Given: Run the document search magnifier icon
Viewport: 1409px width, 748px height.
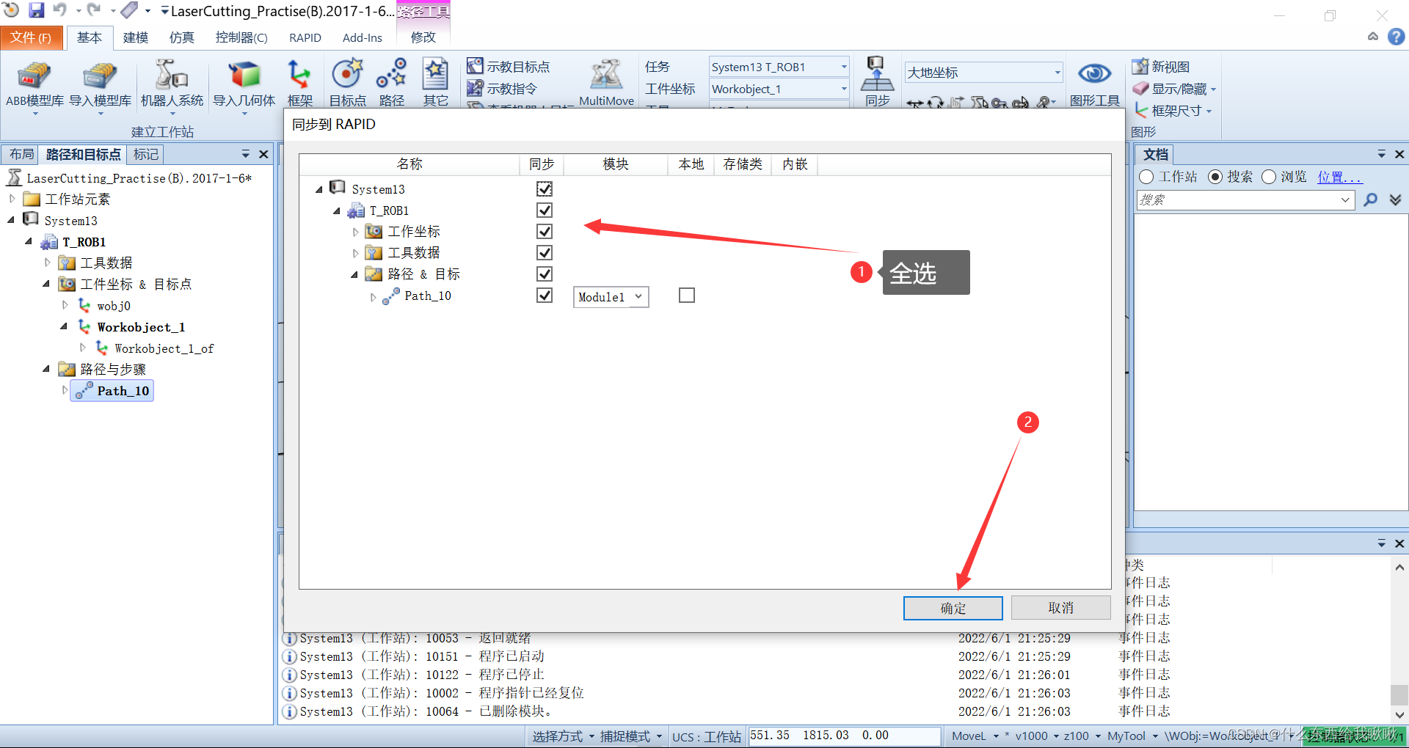Looking at the screenshot, I should pyautogui.click(x=1370, y=199).
